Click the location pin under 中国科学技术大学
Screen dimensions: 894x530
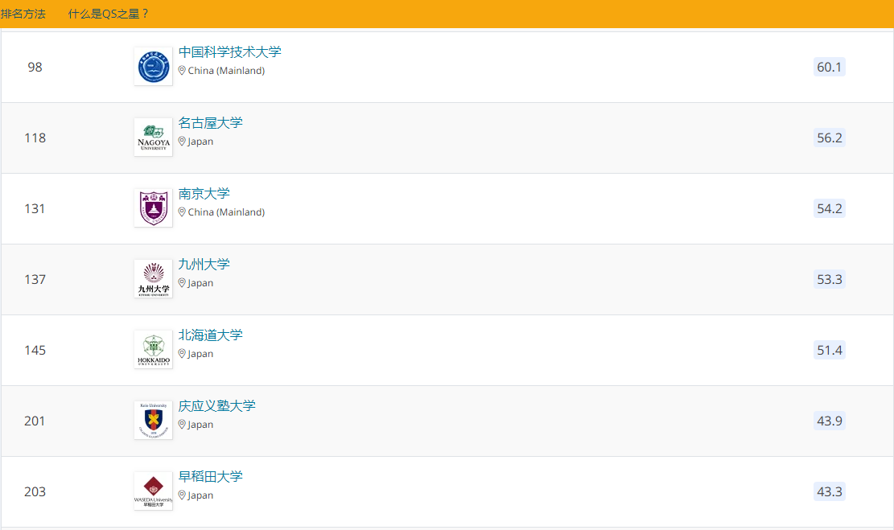tap(182, 71)
